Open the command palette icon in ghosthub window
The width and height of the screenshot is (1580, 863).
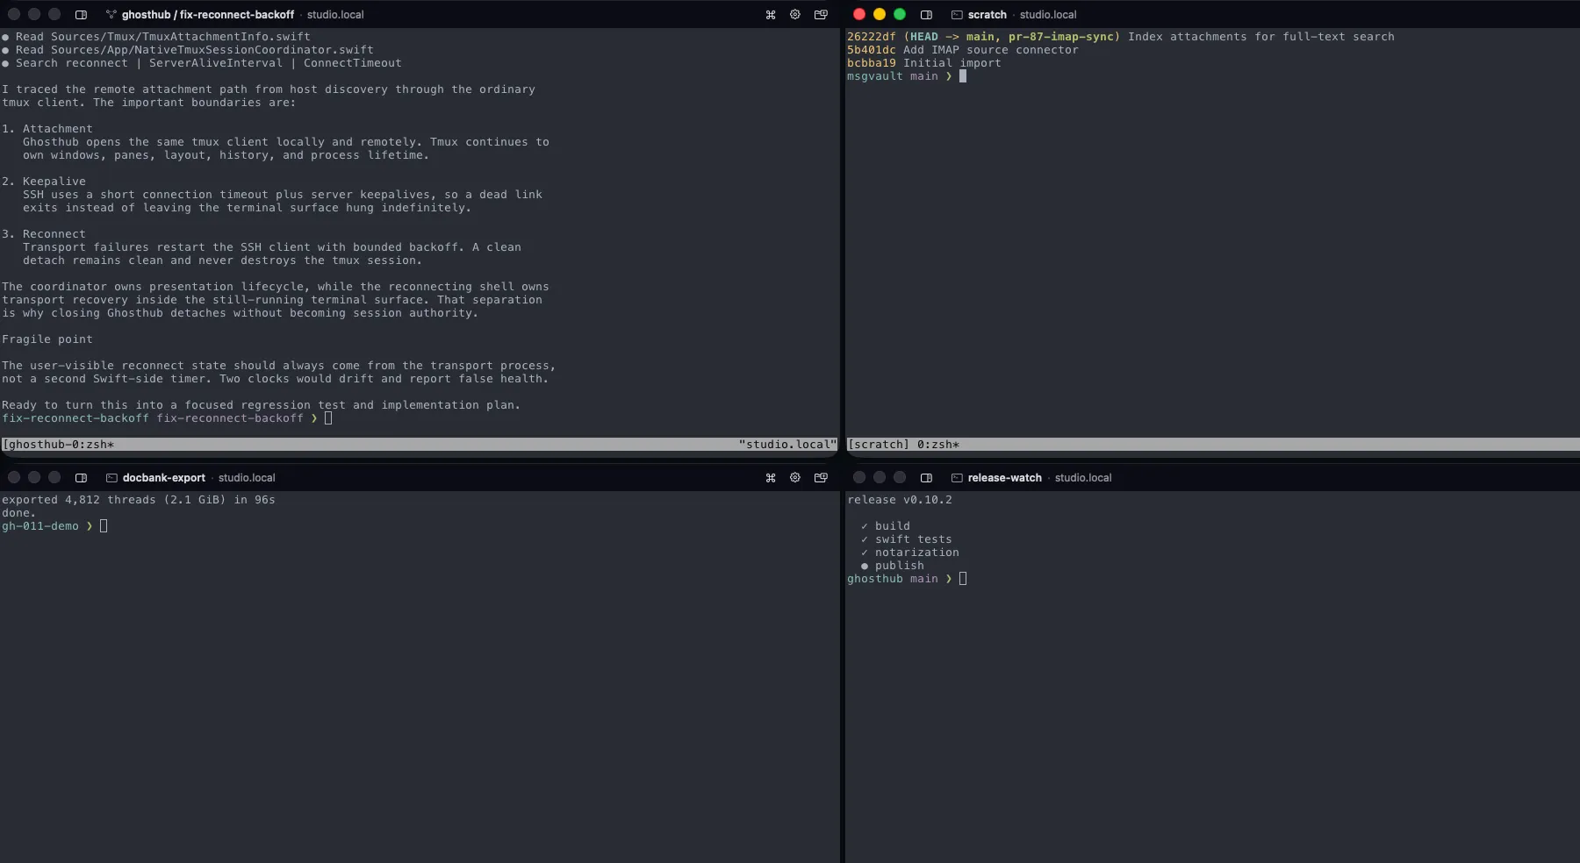[771, 14]
